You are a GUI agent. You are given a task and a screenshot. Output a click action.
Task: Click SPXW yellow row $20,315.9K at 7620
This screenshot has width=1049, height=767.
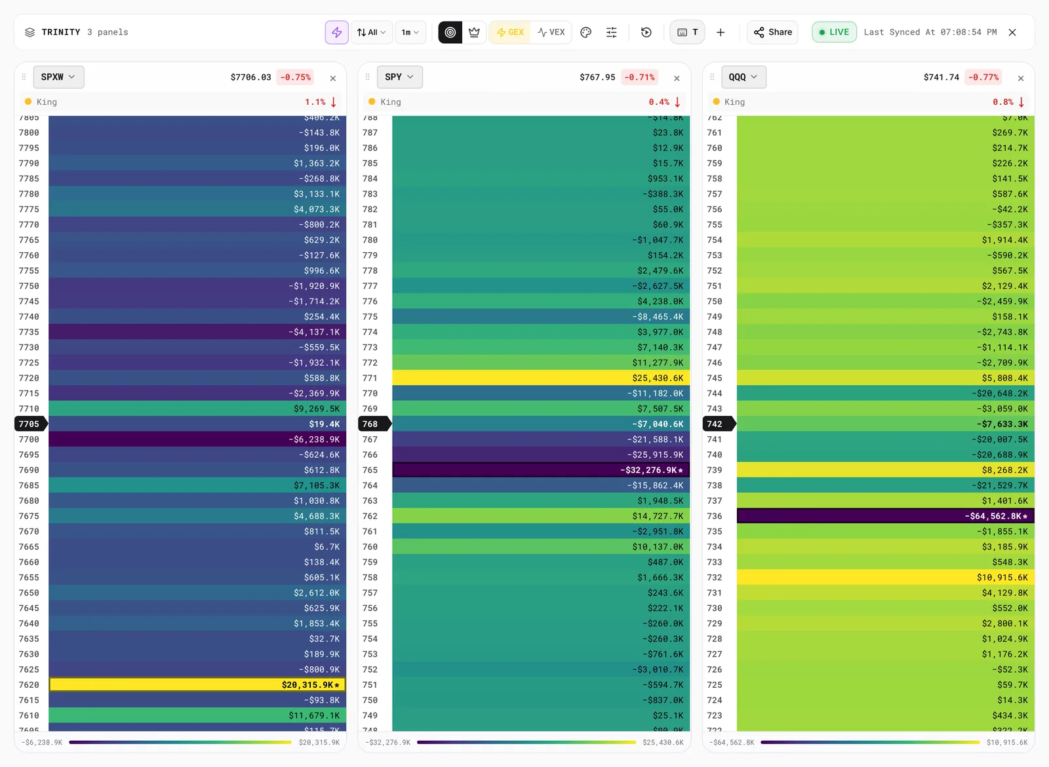point(197,684)
